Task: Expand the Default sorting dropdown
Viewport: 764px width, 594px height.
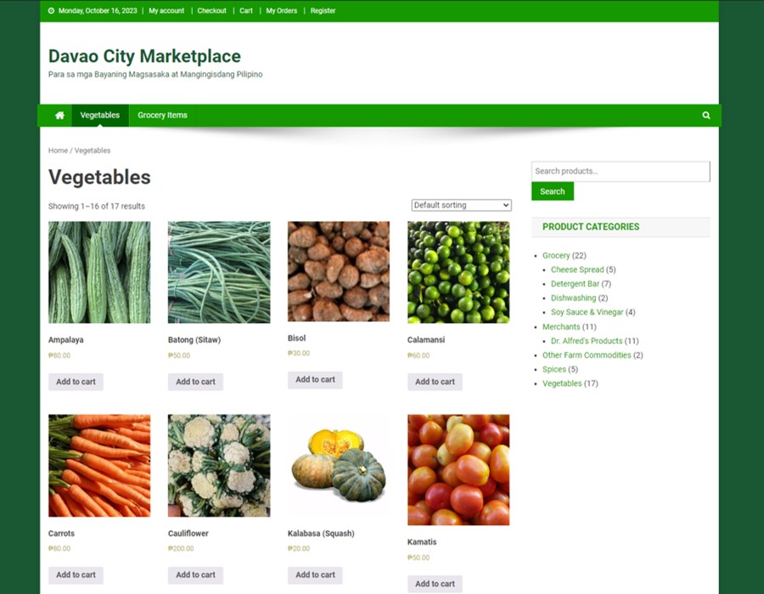Action: (x=461, y=206)
